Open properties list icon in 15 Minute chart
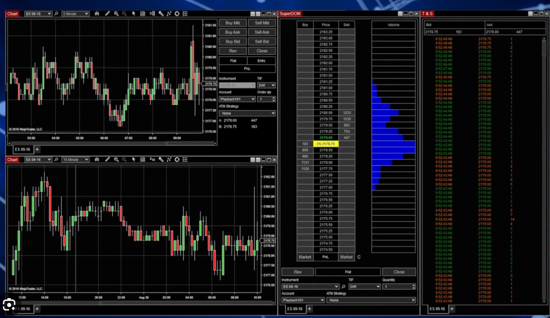 pos(185,160)
